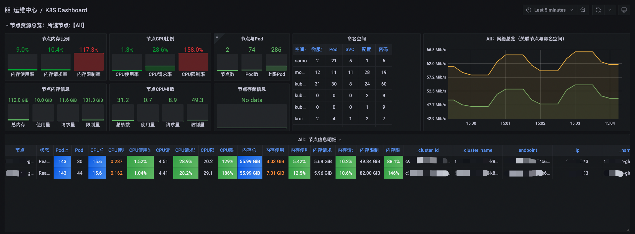635x234 pixels.
Task: Click info icon on 节点与Pod panel
Action: pyautogui.click(x=217, y=36)
